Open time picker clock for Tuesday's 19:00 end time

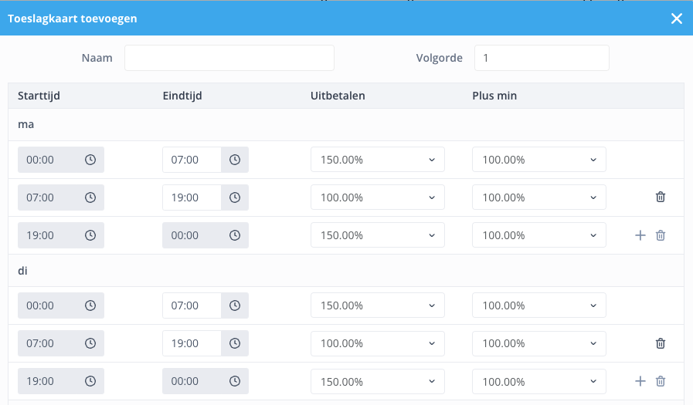click(x=235, y=343)
